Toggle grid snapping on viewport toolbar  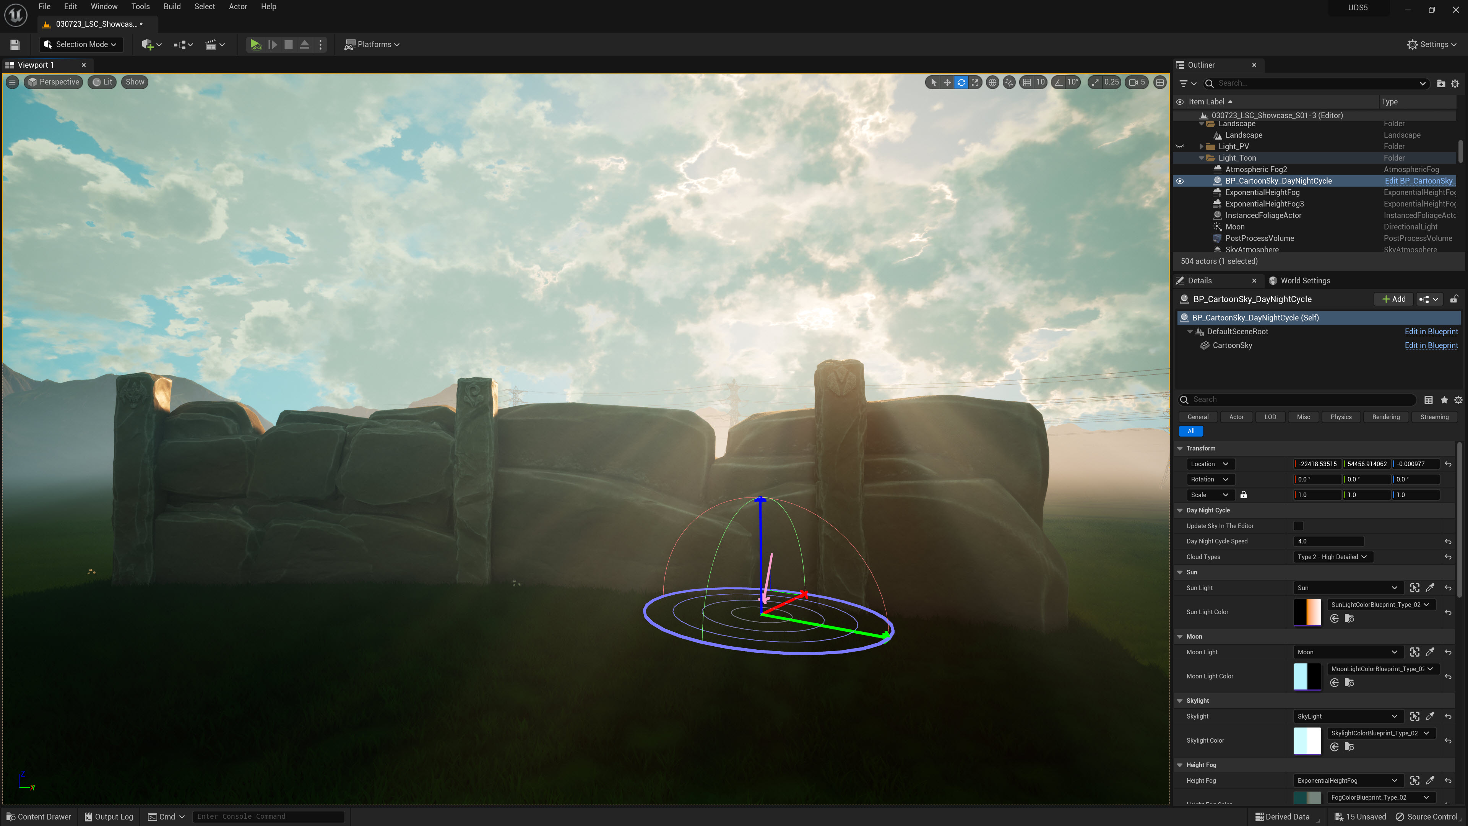[1027, 82]
